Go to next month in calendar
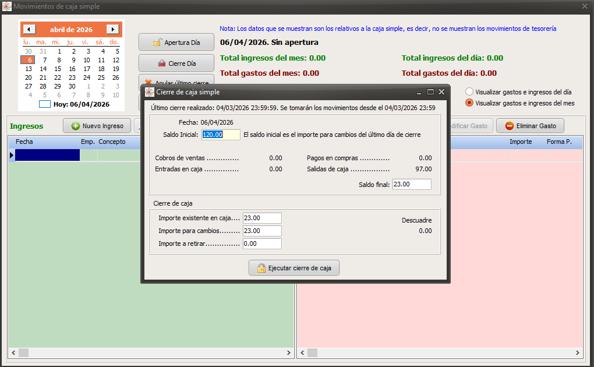Image resolution: width=594 pixels, height=367 pixels. [112, 29]
